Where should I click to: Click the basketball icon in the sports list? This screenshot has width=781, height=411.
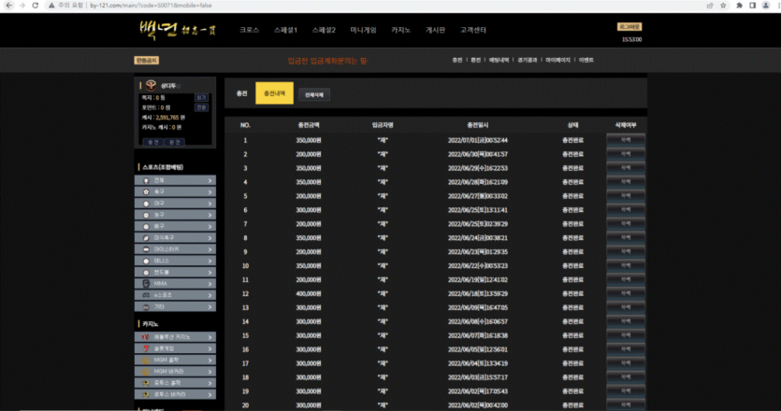(146, 214)
